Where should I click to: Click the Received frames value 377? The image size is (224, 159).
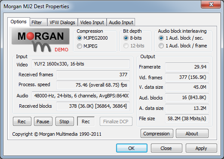point(93,75)
